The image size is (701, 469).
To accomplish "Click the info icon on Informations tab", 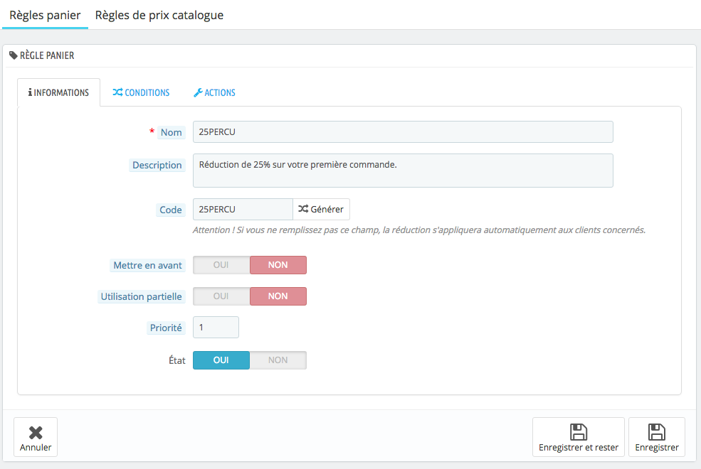I will (30, 93).
